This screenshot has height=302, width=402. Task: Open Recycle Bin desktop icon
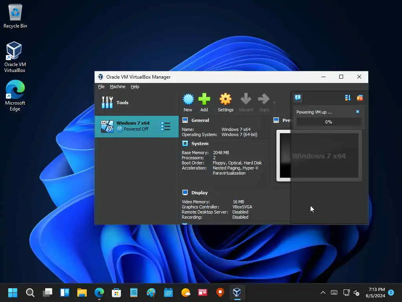point(15,16)
